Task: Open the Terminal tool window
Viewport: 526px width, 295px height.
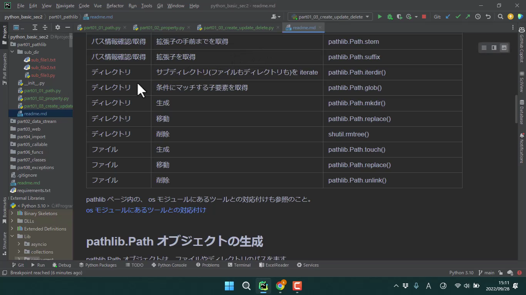Action: pyautogui.click(x=239, y=265)
